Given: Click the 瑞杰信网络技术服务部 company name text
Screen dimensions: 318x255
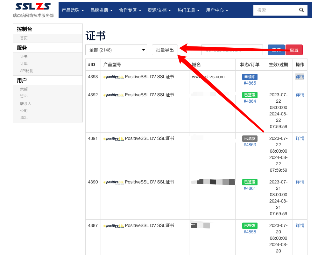Looking at the screenshot, I should click(x=33, y=15).
